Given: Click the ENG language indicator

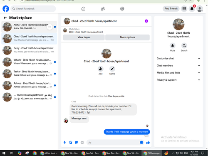Looking at the screenshot, I should (x=186, y=153).
